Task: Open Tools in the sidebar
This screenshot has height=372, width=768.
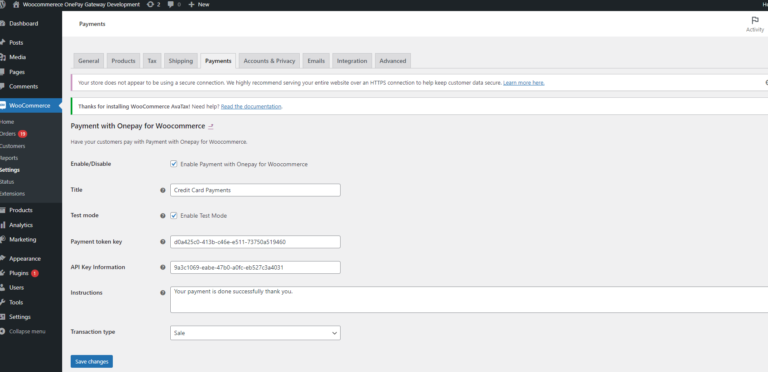Action: [x=16, y=302]
